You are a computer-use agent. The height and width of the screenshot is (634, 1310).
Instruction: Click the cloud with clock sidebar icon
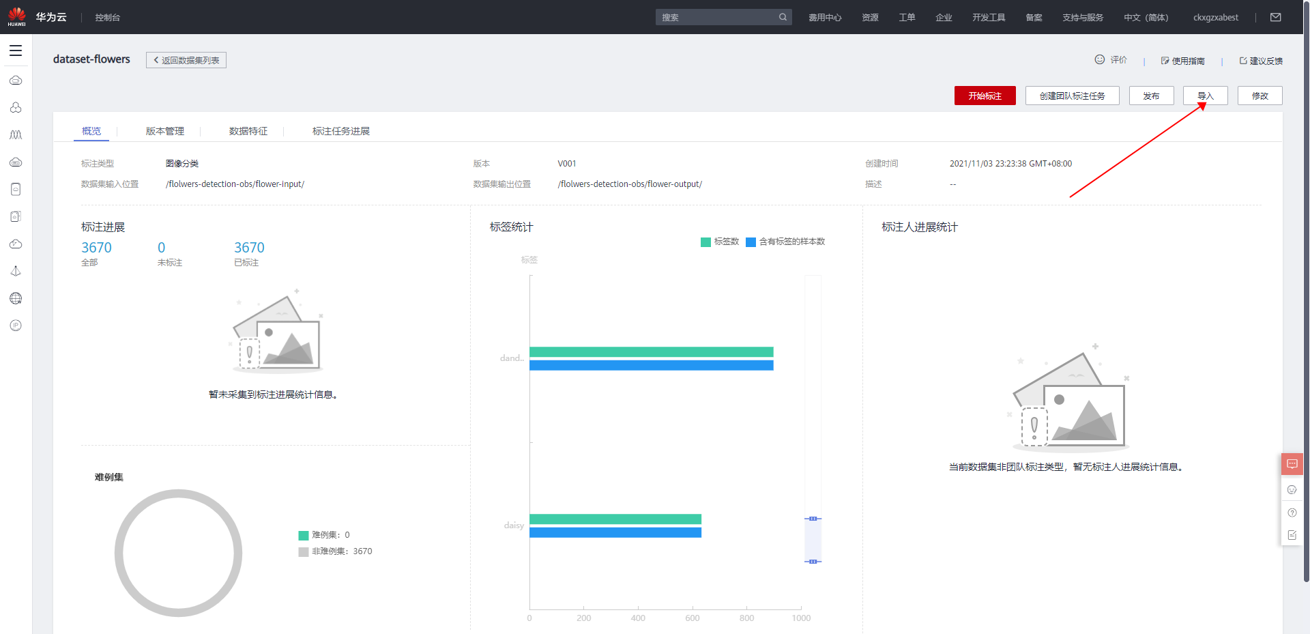click(16, 244)
